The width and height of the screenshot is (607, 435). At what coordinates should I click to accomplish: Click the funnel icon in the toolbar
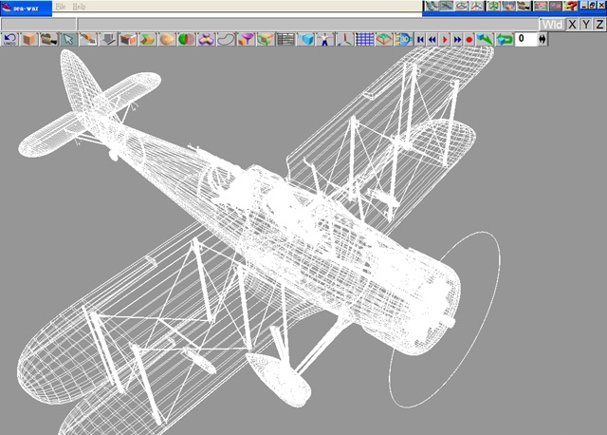click(x=247, y=40)
